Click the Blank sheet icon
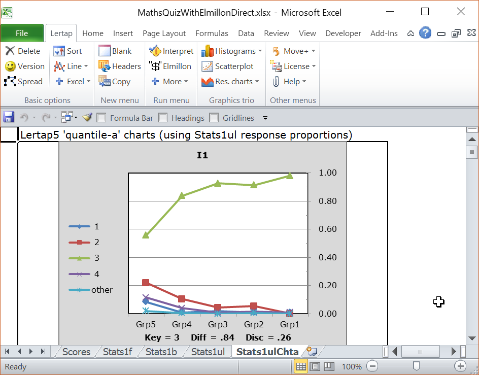Image resolution: width=479 pixels, height=375 pixels. (x=105, y=51)
